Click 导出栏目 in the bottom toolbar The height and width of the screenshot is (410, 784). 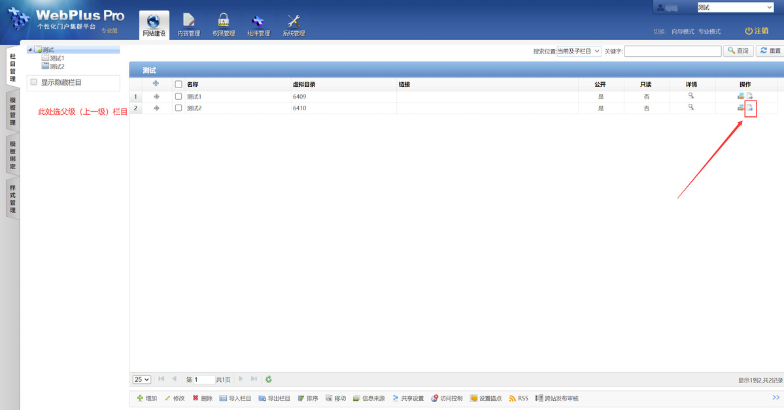(274, 398)
